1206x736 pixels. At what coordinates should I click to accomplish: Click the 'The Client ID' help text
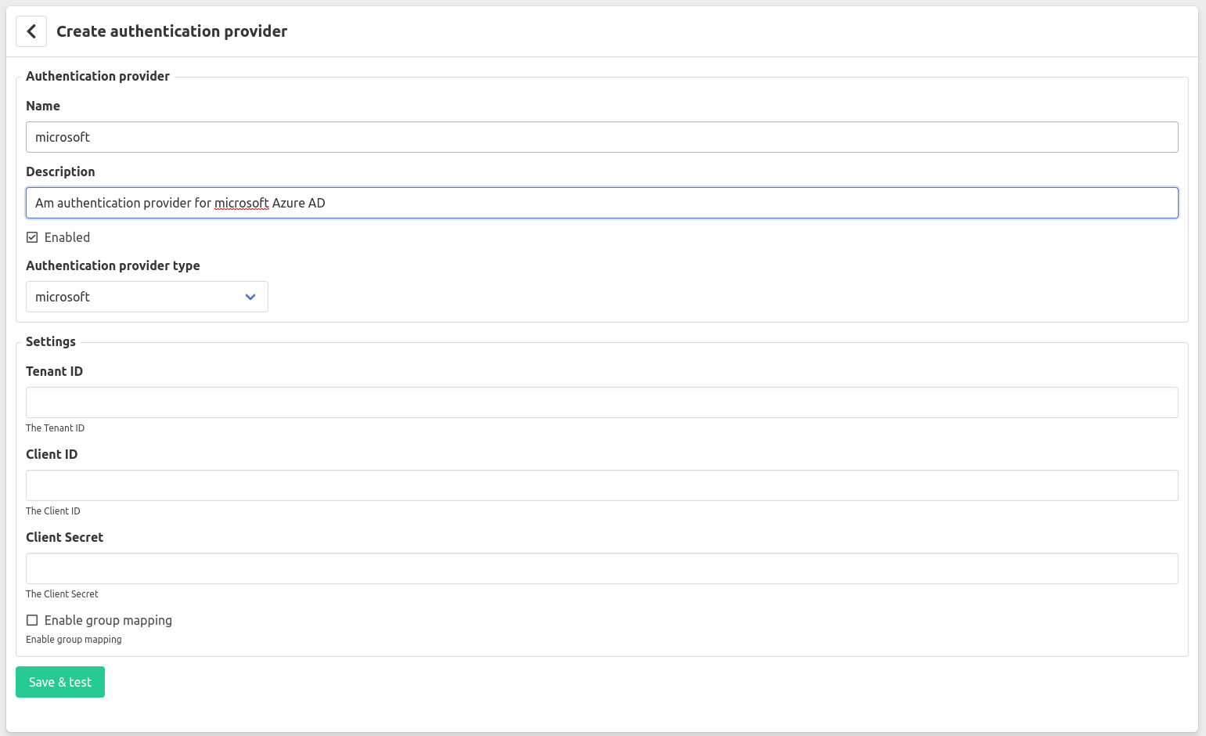[52, 511]
